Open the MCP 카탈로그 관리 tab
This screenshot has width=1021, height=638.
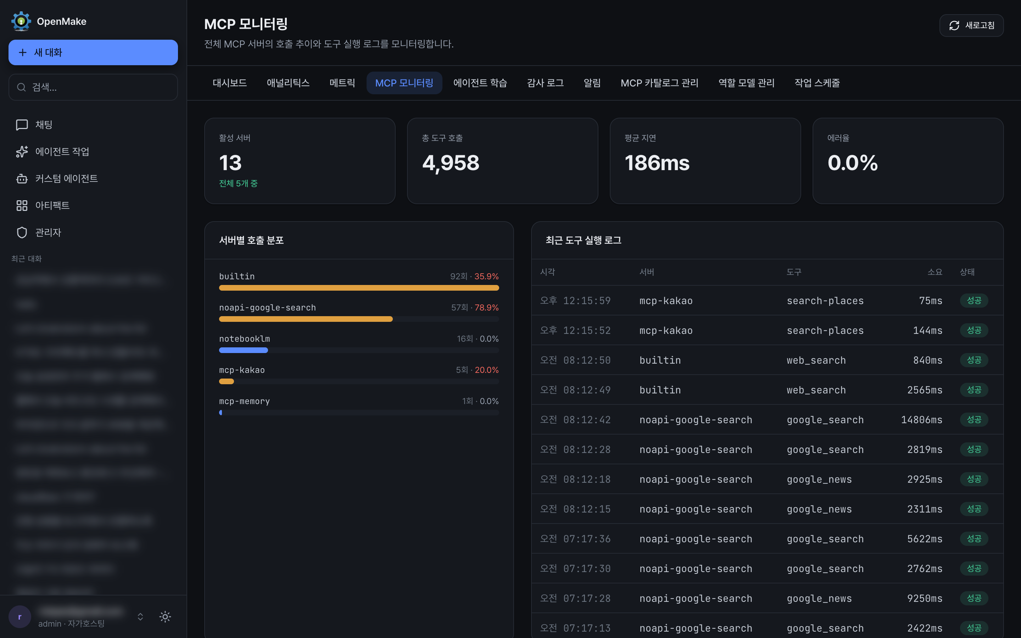(659, 83)
